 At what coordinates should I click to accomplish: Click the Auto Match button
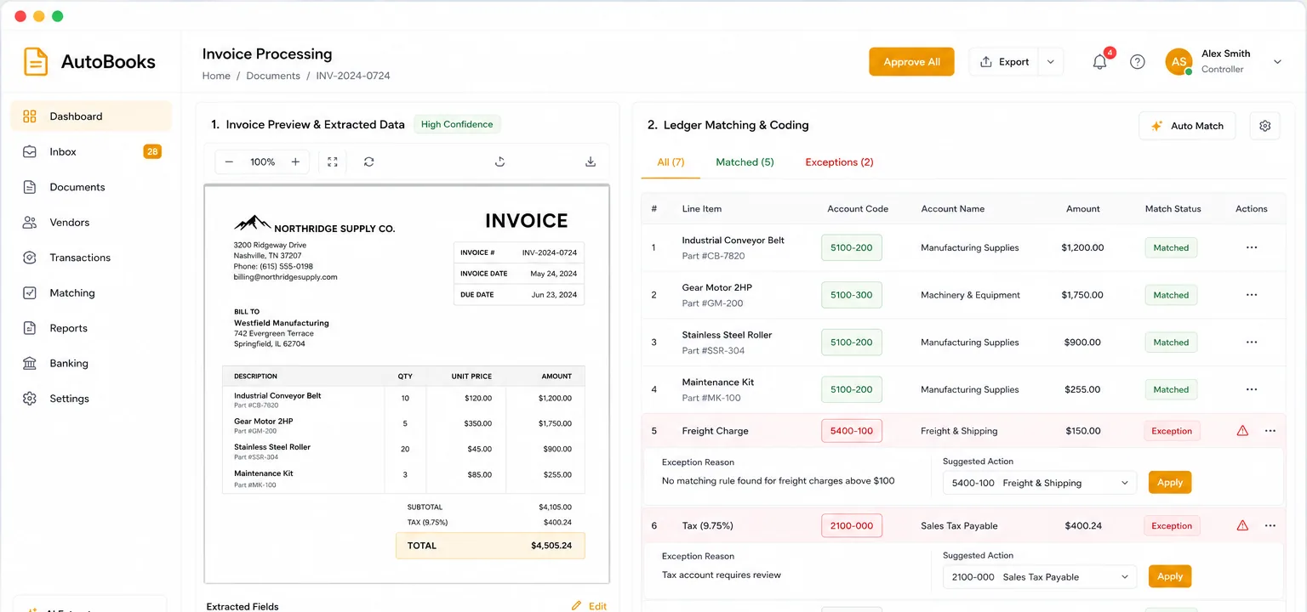pyautogui.click(x=1187, y=126)
